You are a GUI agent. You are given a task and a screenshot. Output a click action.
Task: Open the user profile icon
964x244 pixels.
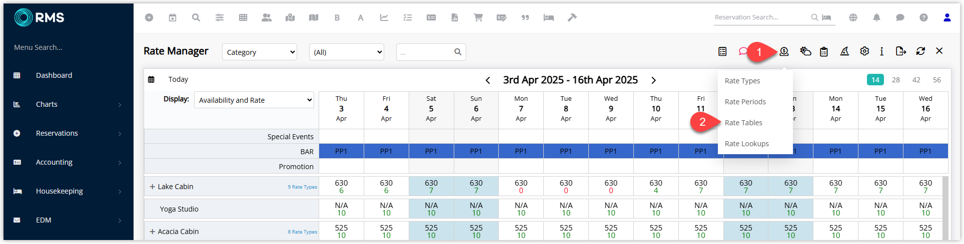[x=947, y=17]
